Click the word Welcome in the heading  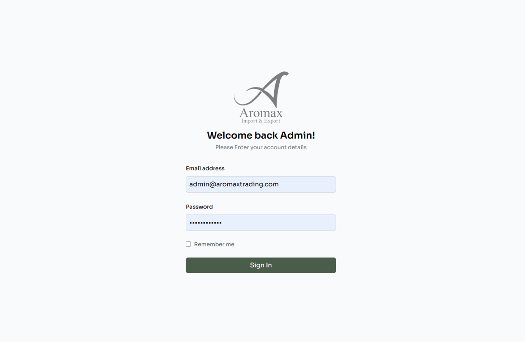(x=230, y=135)
